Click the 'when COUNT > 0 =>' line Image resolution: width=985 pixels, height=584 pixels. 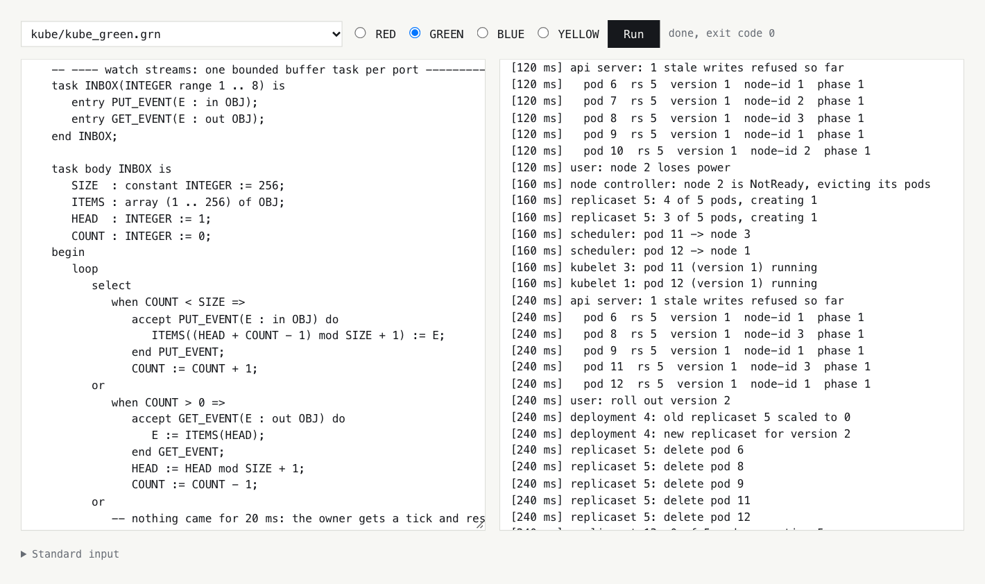pos(169,402)
